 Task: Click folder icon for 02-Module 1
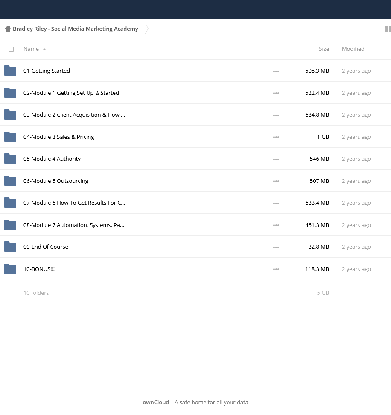[x=10, y=93]
